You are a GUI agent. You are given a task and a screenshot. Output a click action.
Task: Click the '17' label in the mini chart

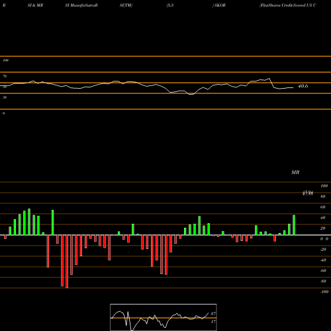tap(213, 322)
